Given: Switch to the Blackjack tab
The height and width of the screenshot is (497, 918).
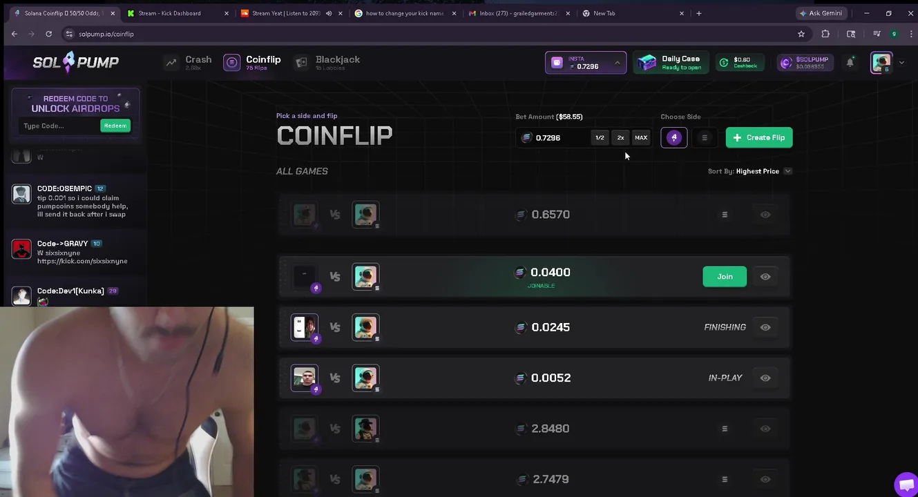Looking at the screenshot, I should [327, 62].
